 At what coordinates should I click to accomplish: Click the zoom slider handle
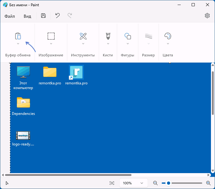(x=169, y=183)
